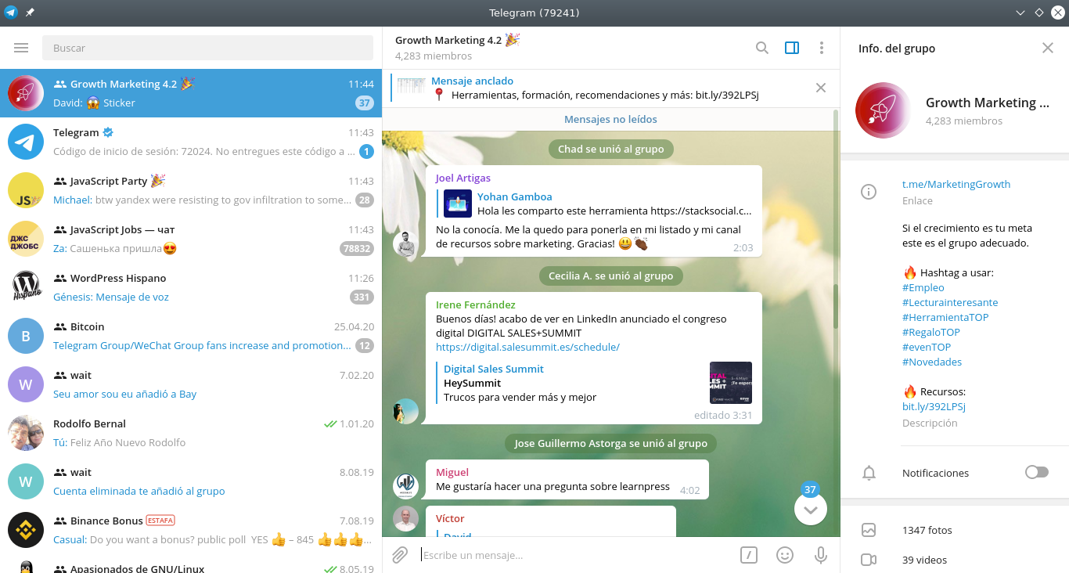This screenshot has height=573, width=1069.
Task: Open the wait chat dated 7.02.20
Action: tap(191, 384)
